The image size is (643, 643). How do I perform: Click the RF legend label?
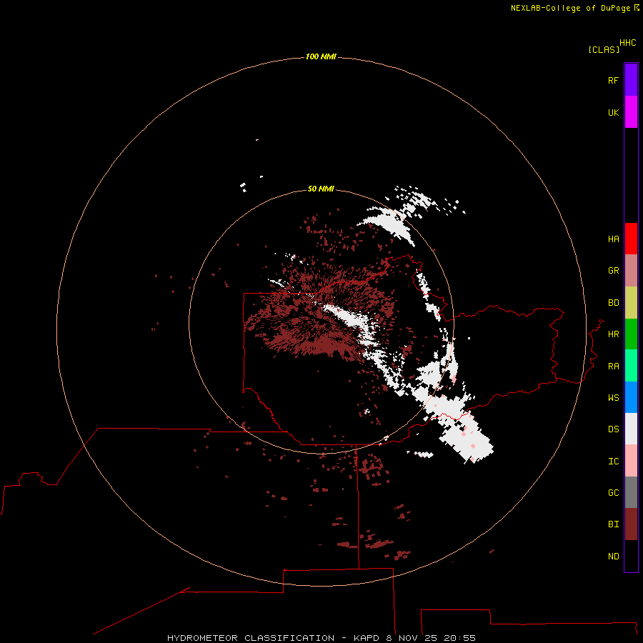(x=613, y=80)
